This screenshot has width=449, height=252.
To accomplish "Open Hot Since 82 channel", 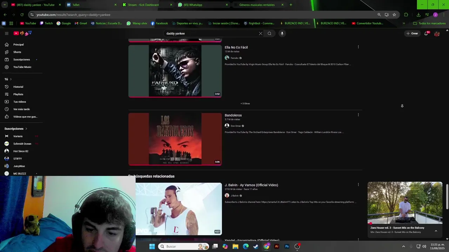I will point(21,151).
